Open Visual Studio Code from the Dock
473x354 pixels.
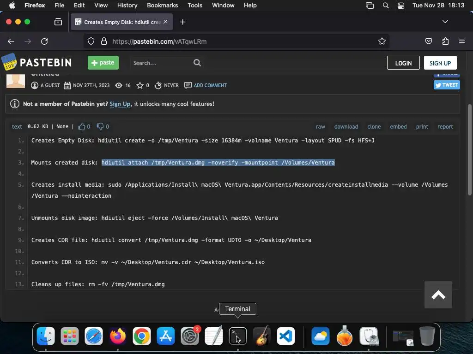(285, 336)
